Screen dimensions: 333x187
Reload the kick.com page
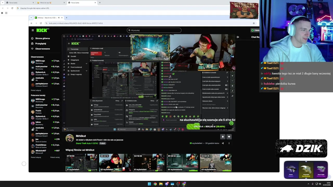(41, 23)
